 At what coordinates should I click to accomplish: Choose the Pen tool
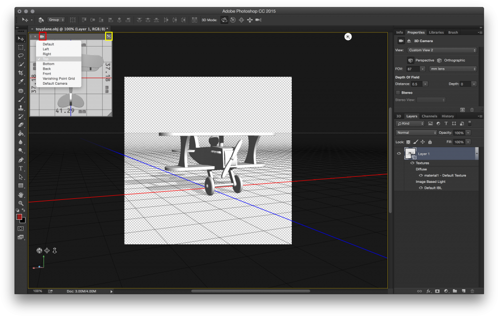21,160
